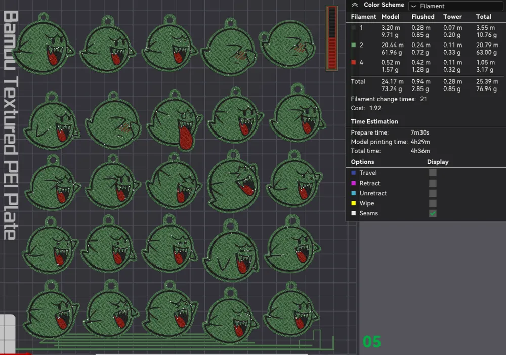Click the Flushed column header
506x355 pixels.
tap(423, 17)
